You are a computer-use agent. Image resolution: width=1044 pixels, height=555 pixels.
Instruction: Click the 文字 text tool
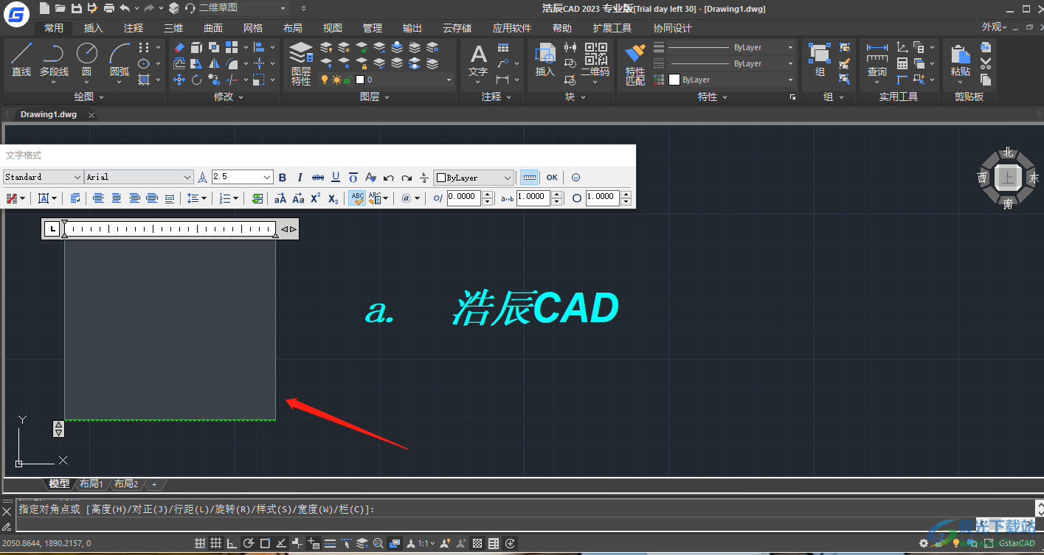478,60
